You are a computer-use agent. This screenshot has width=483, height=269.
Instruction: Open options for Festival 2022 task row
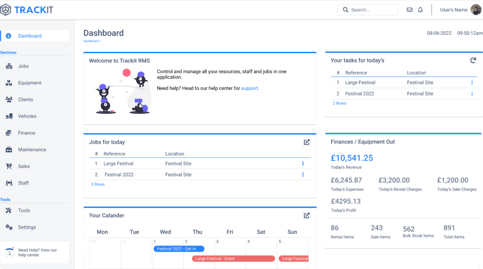[x=472, y=94]
